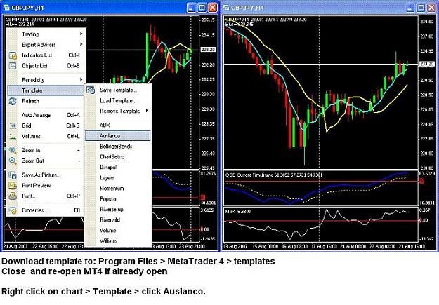Click the Grid icon in context menu
Image resolution: width=439 pixels, height=305 pixels.
click(x=13, y=126)
